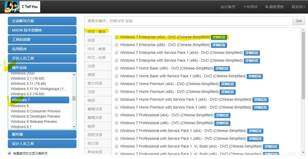Screen dimensions: 308x159
Task: Switch to the 中文 - 香港 language tab
Action: (98, 49)
